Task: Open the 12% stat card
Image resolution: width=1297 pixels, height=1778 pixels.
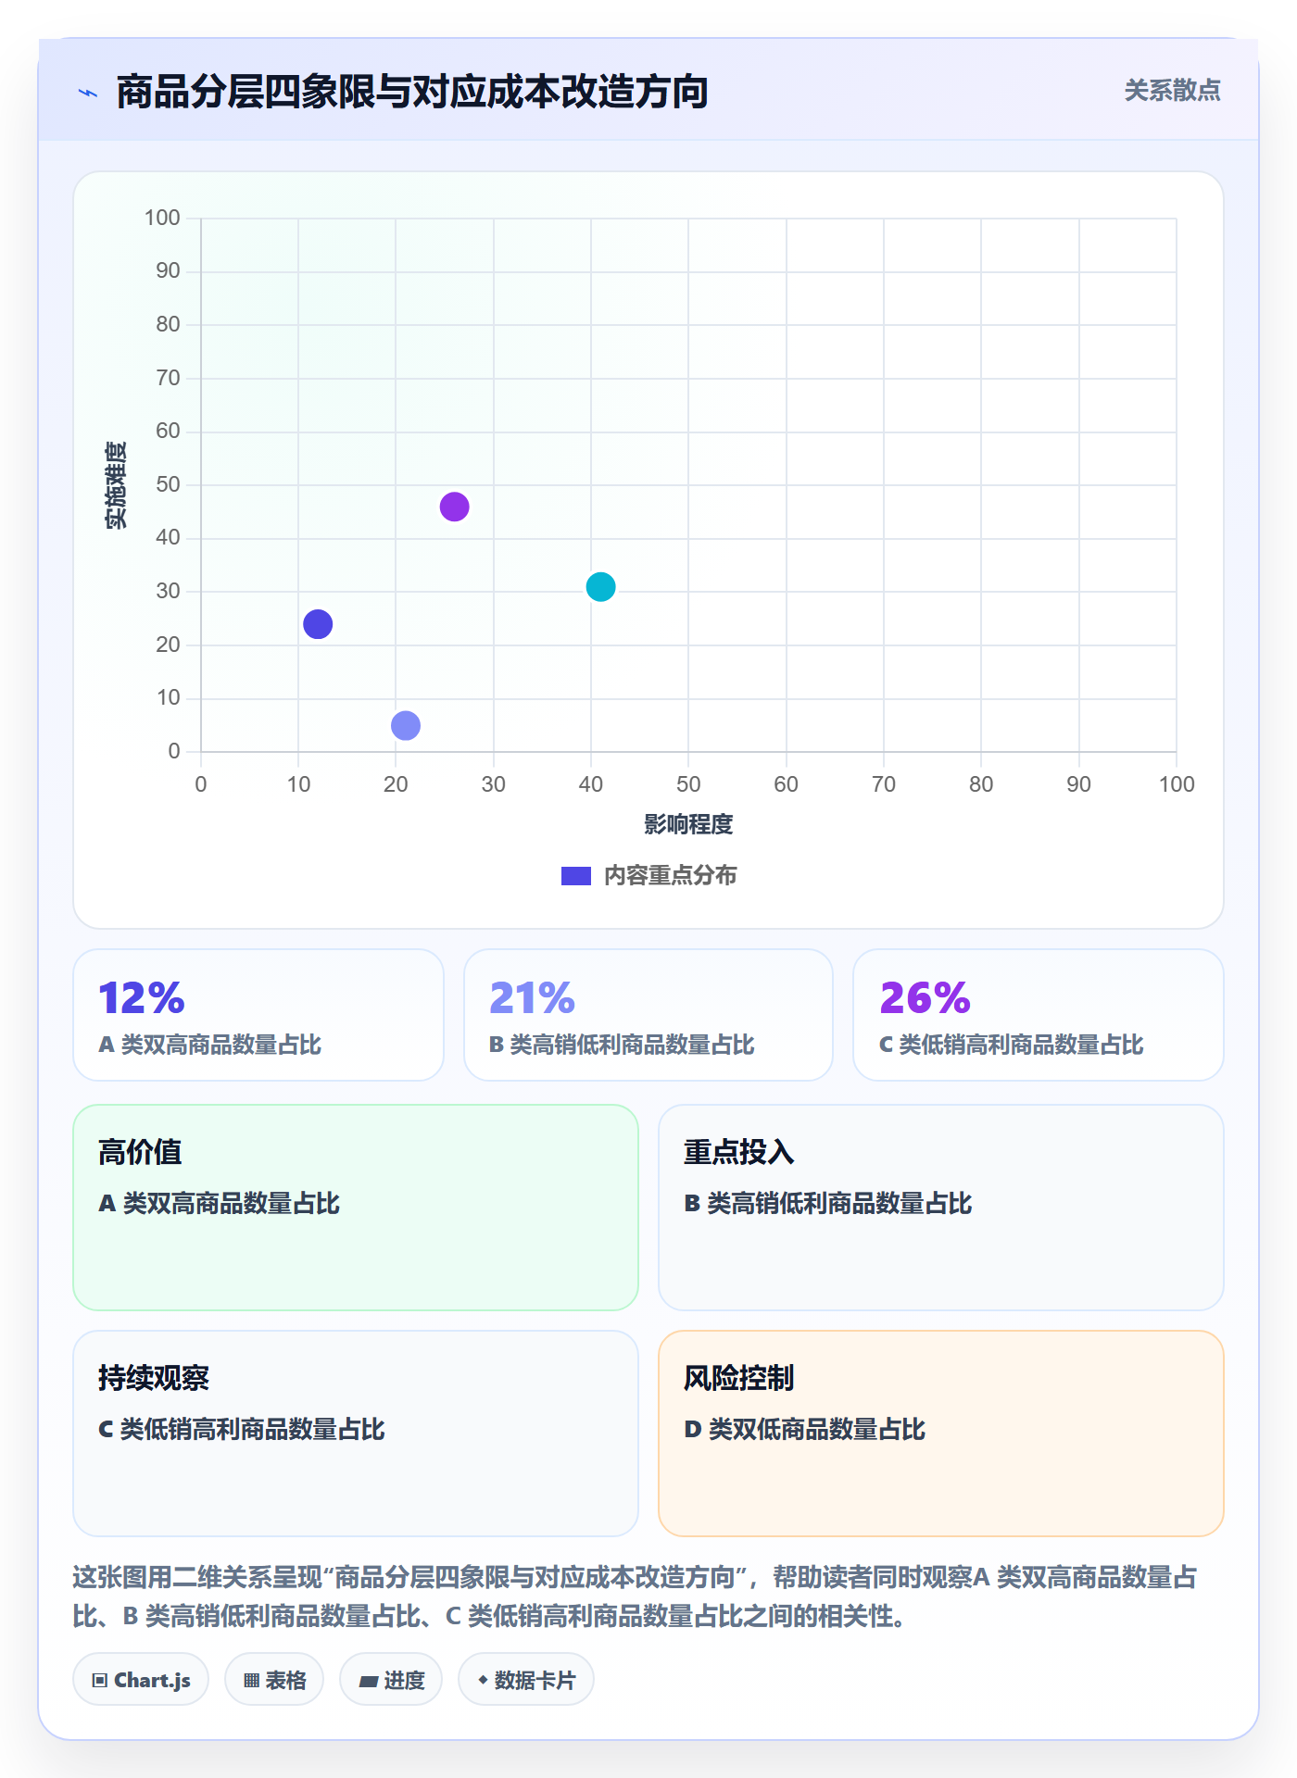Action: [x=258, y=1015]
